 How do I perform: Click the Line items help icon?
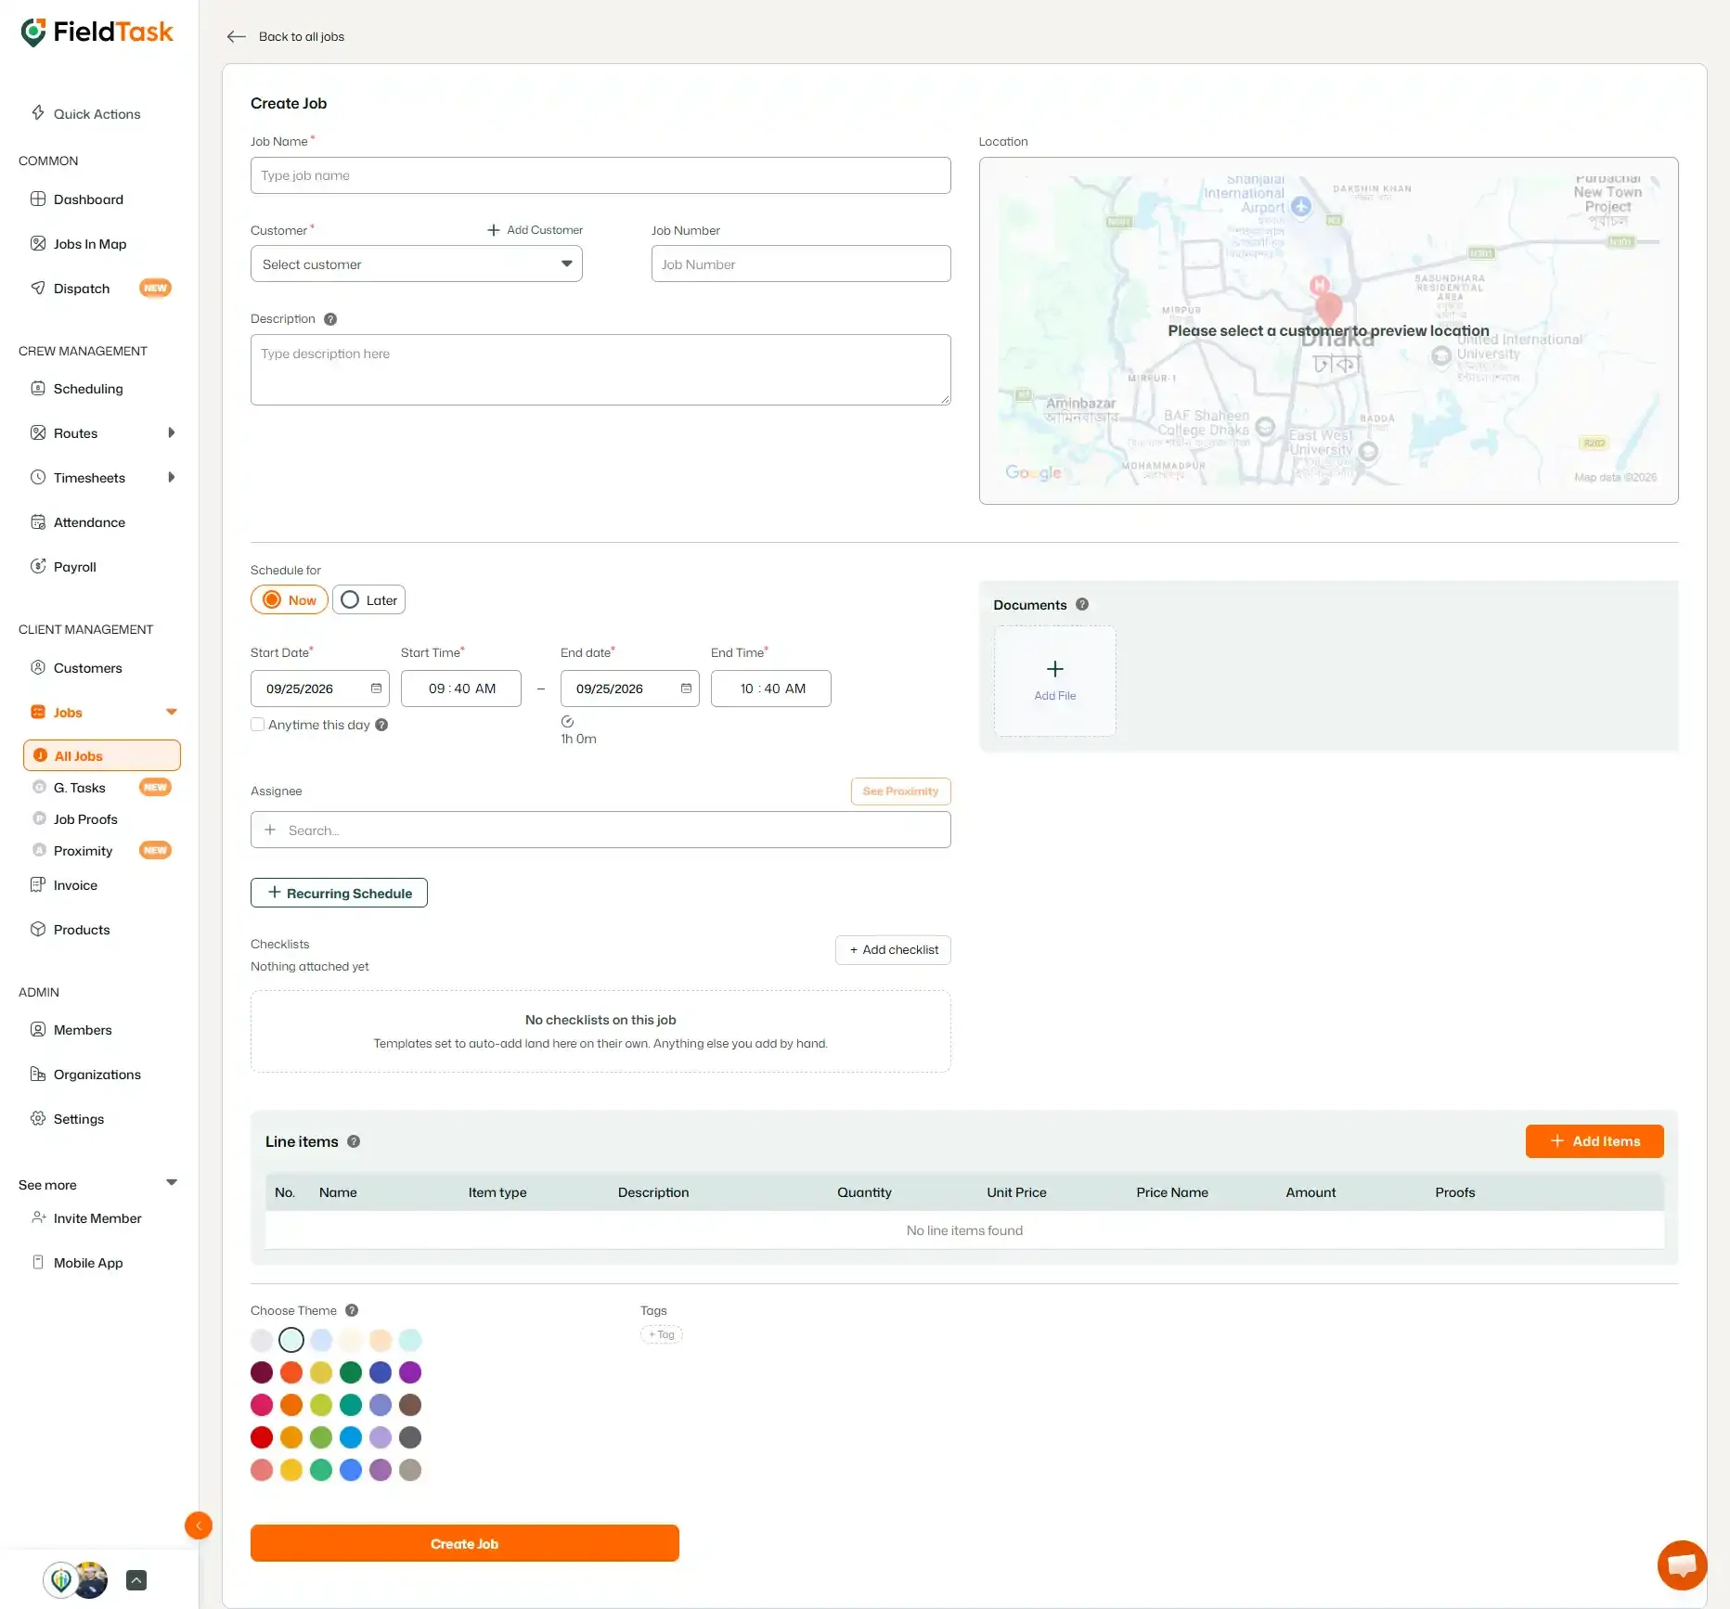point(354,1141)
